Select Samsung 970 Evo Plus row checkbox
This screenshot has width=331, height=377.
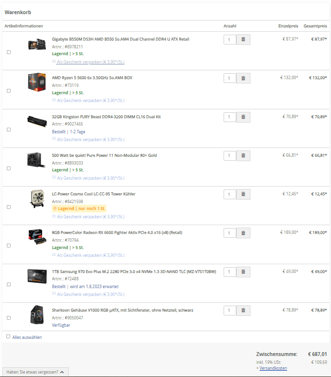pos(9,284)
